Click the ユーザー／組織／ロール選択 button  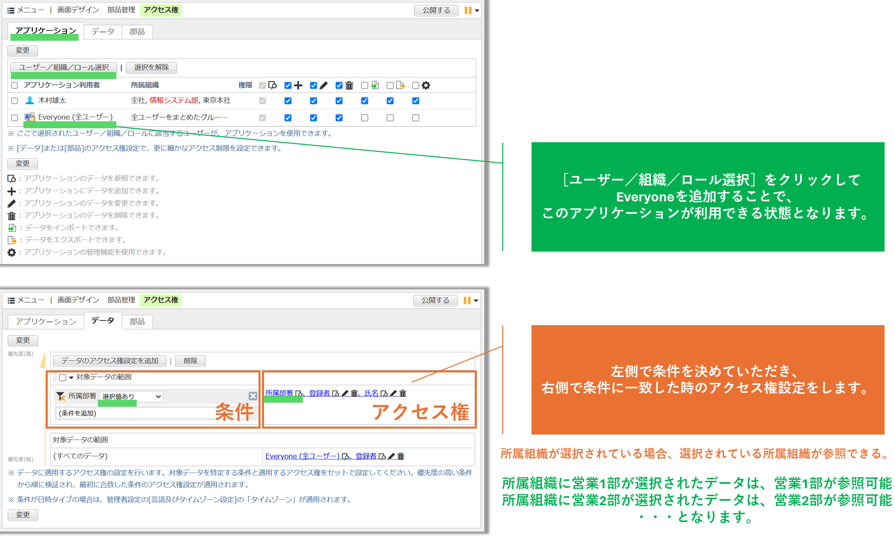tap(64, 68)
